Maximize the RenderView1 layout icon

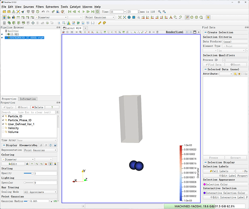coord(195,32)
